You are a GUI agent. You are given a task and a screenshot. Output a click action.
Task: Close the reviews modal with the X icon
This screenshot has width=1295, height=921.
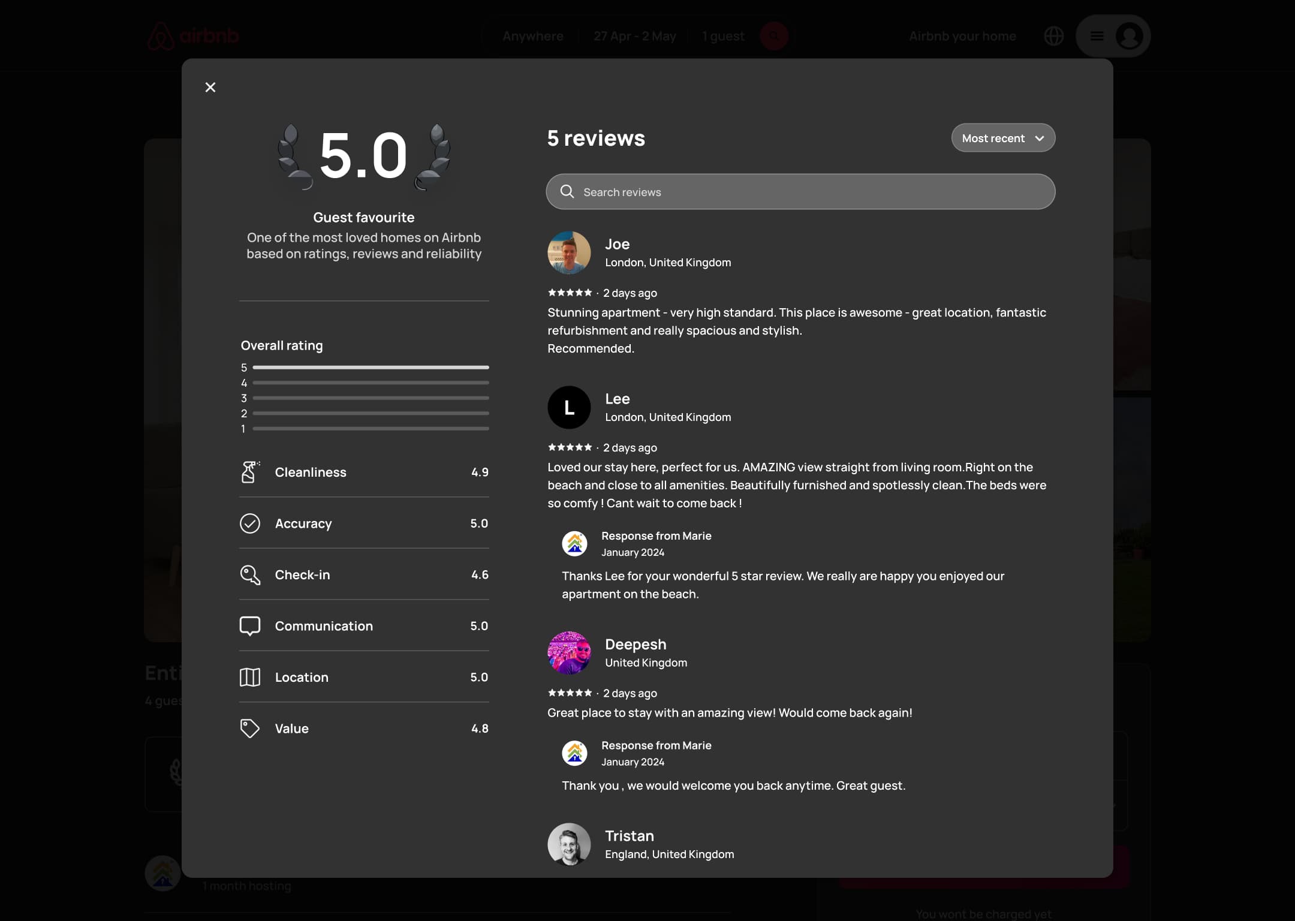(x=210, y=88)
